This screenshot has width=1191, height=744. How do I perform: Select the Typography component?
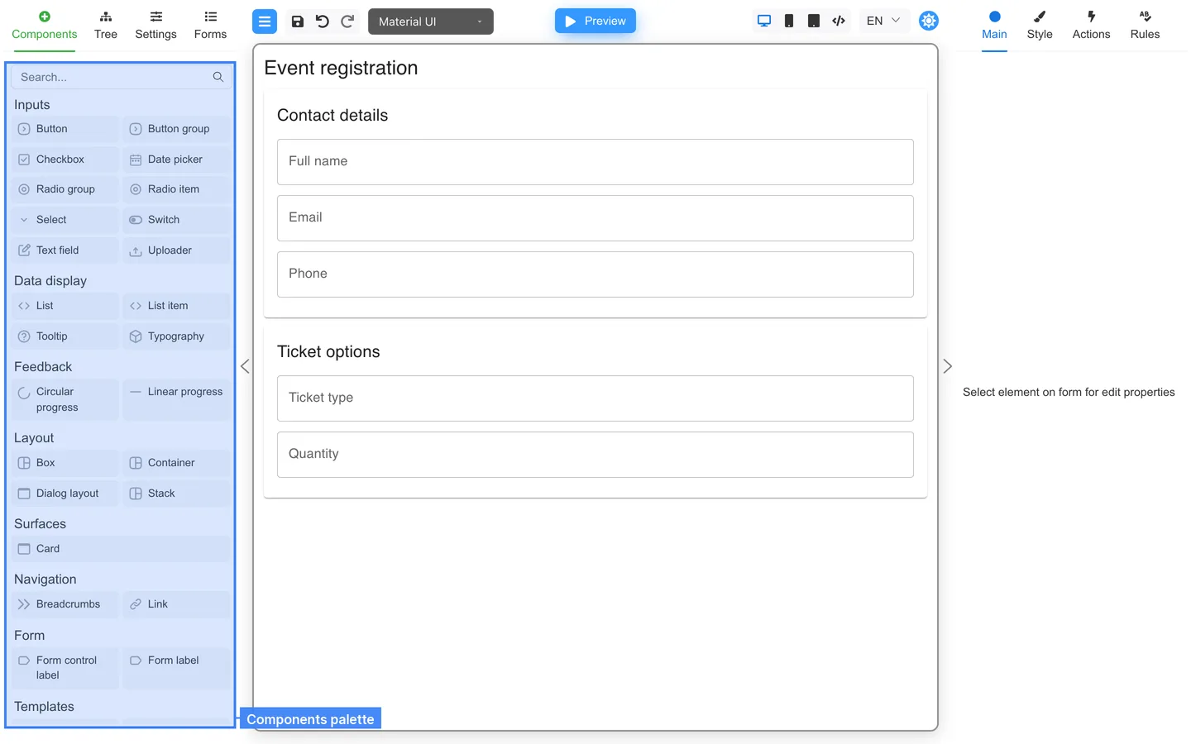tap(176, 336)
